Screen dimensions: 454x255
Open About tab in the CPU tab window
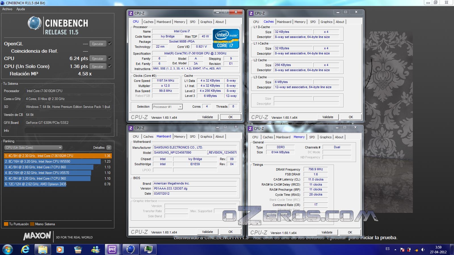pyautogui.click(x=220, y=22)
